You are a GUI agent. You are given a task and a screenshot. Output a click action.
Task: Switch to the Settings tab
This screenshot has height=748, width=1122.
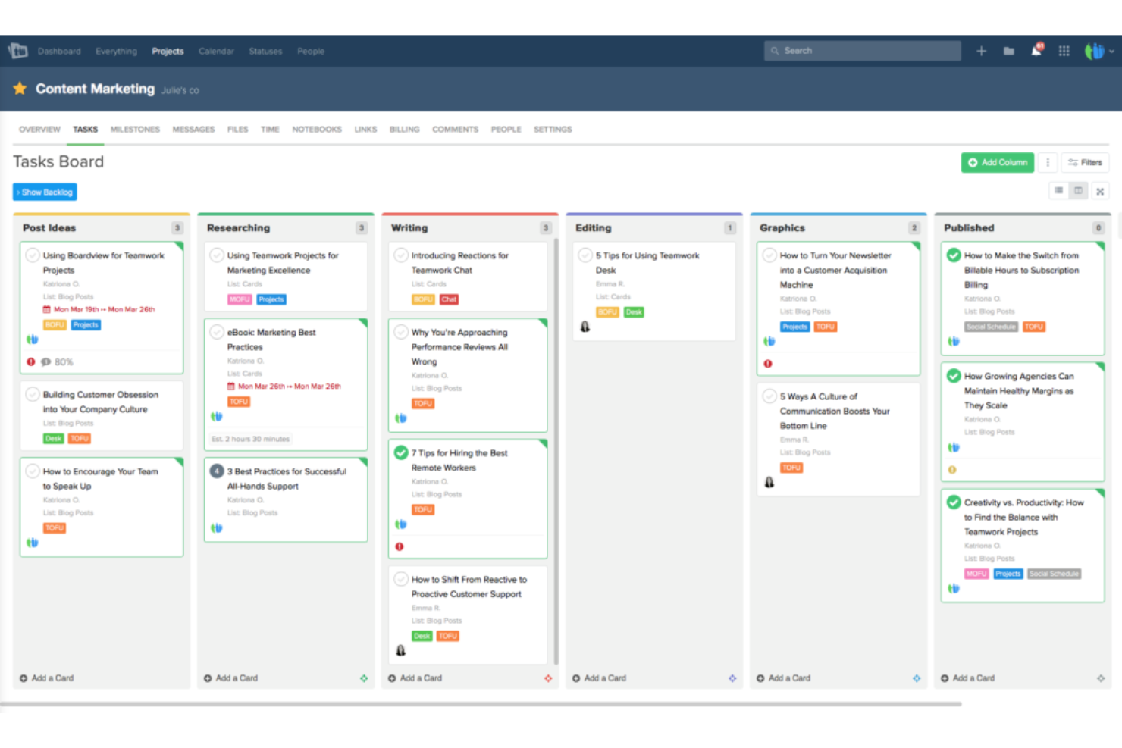553,130
